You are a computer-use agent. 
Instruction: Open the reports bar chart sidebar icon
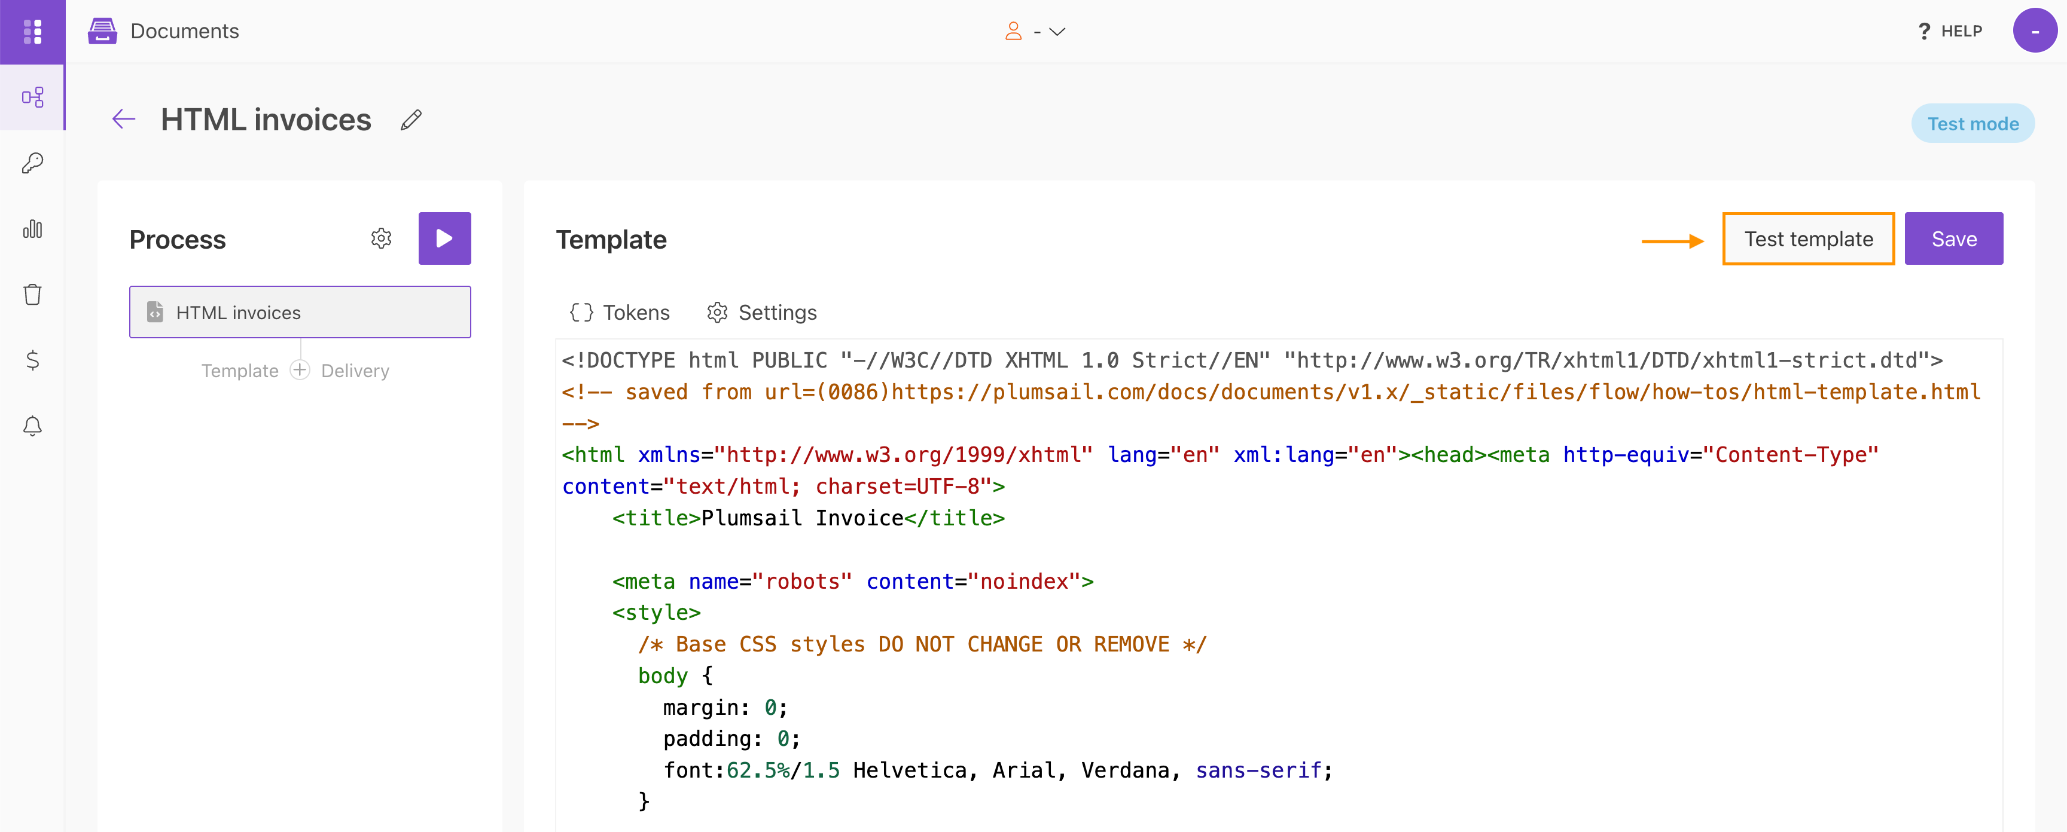[32, 230]
